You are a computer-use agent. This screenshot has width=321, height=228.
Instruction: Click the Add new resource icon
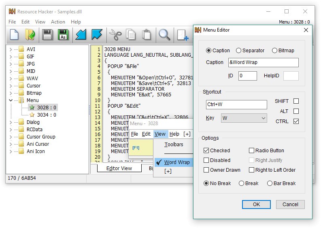tap(183, 35)
